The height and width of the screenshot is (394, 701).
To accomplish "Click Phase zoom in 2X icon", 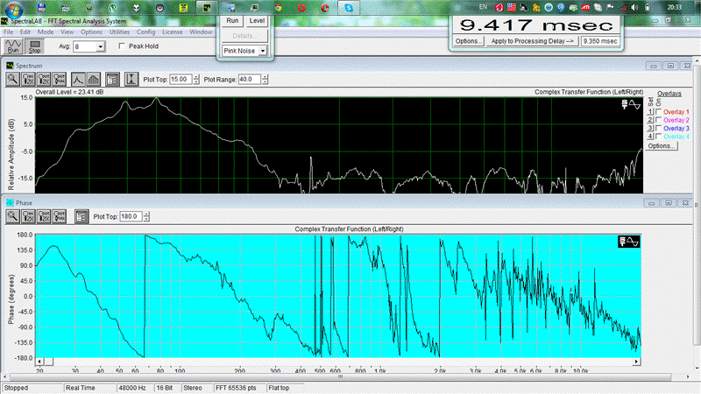I will [28, 216].
